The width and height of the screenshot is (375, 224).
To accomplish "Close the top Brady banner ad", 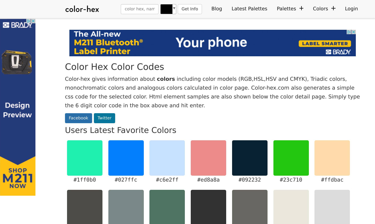I will [353, 32].
